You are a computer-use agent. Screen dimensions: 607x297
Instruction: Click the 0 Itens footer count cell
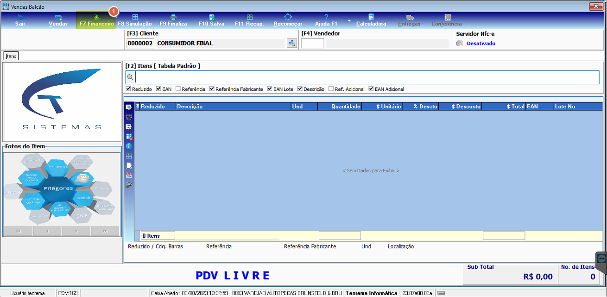[x=158, y=236]
